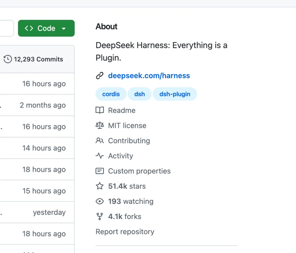Click the About heading
296x253 pixels.
pos(106,26)
